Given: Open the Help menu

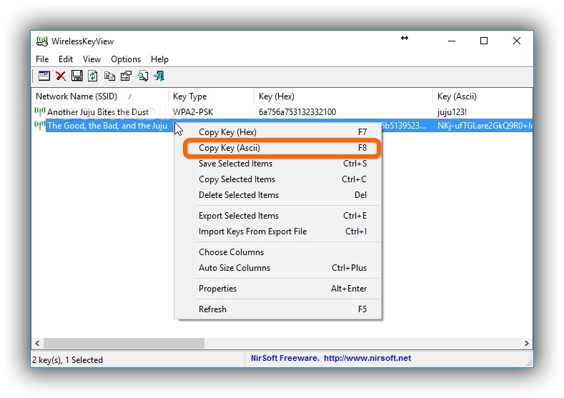Looking at the screenshot, I should click(x=159, y=59).
